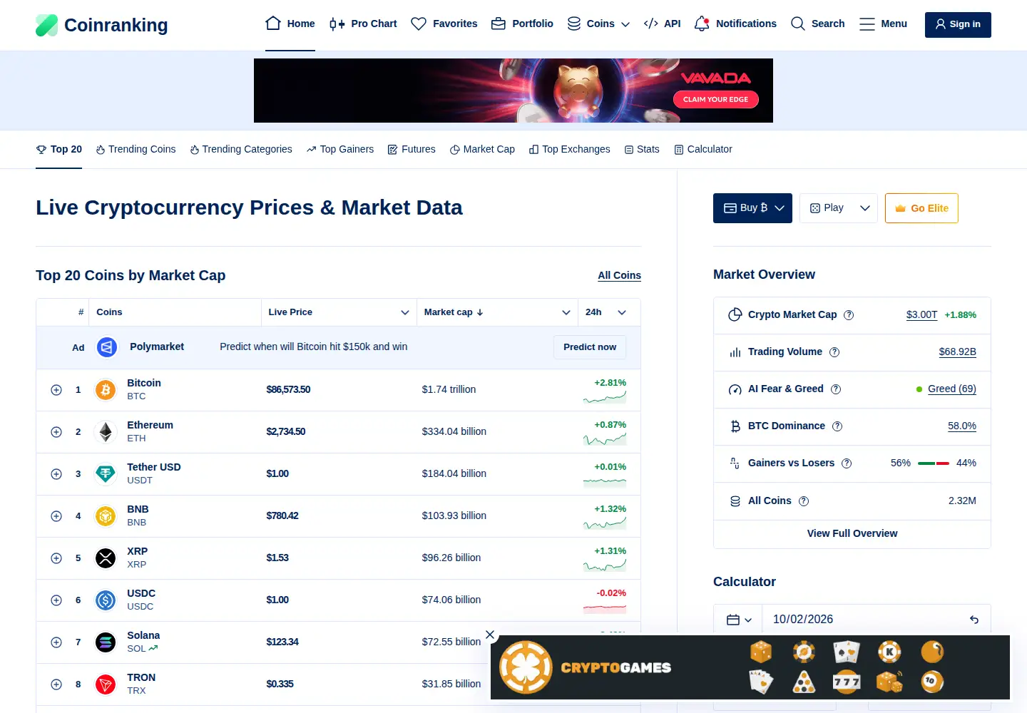This screenshot has height=713, width=1027.
Task: Add Solana to favorites with plus icon
Action: pyautogui.click(x=56, y=642)
